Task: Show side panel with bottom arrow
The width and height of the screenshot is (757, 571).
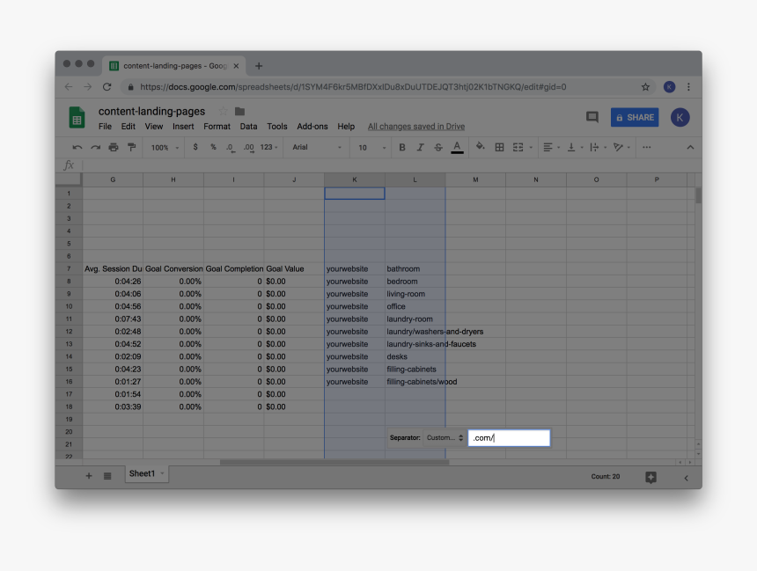Action: (x=686, y=478)
